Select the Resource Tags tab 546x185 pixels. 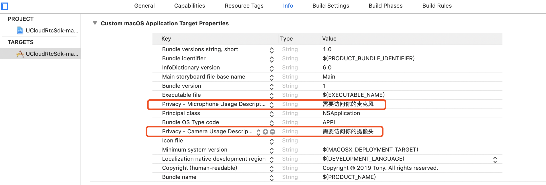tap(244, 6)
